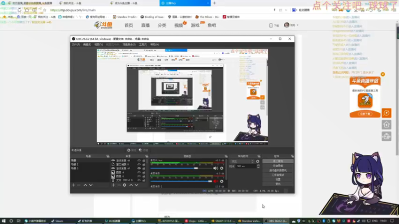Click the Stop Streaming button in Controls

pyautogui.click(x=278, y=161)
